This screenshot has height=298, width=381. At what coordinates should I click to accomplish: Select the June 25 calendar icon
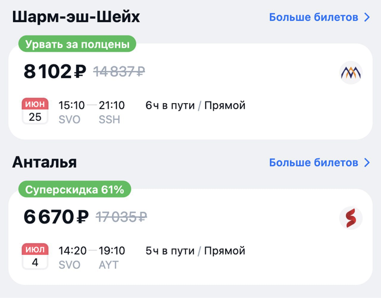point(35,111)
